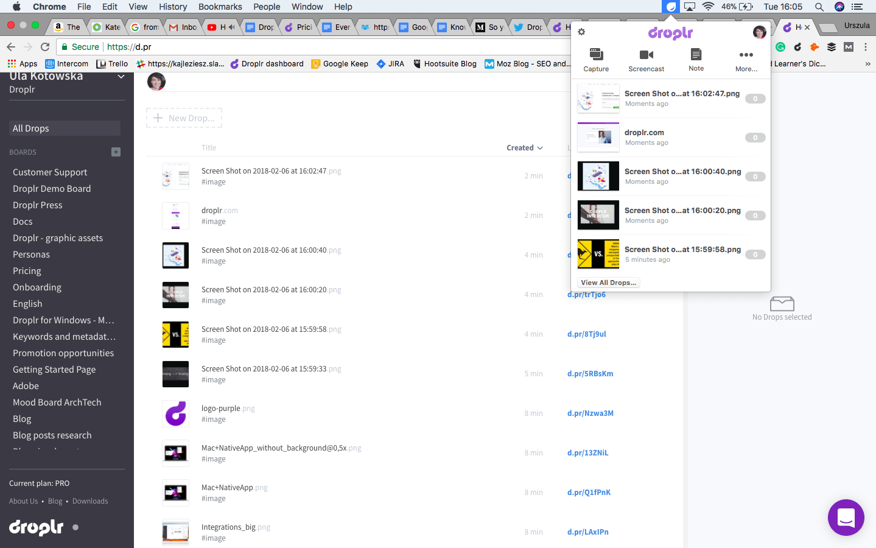Open Droplr Press board
The height and width of the screenshot is (548, 876).
[38, 205]
